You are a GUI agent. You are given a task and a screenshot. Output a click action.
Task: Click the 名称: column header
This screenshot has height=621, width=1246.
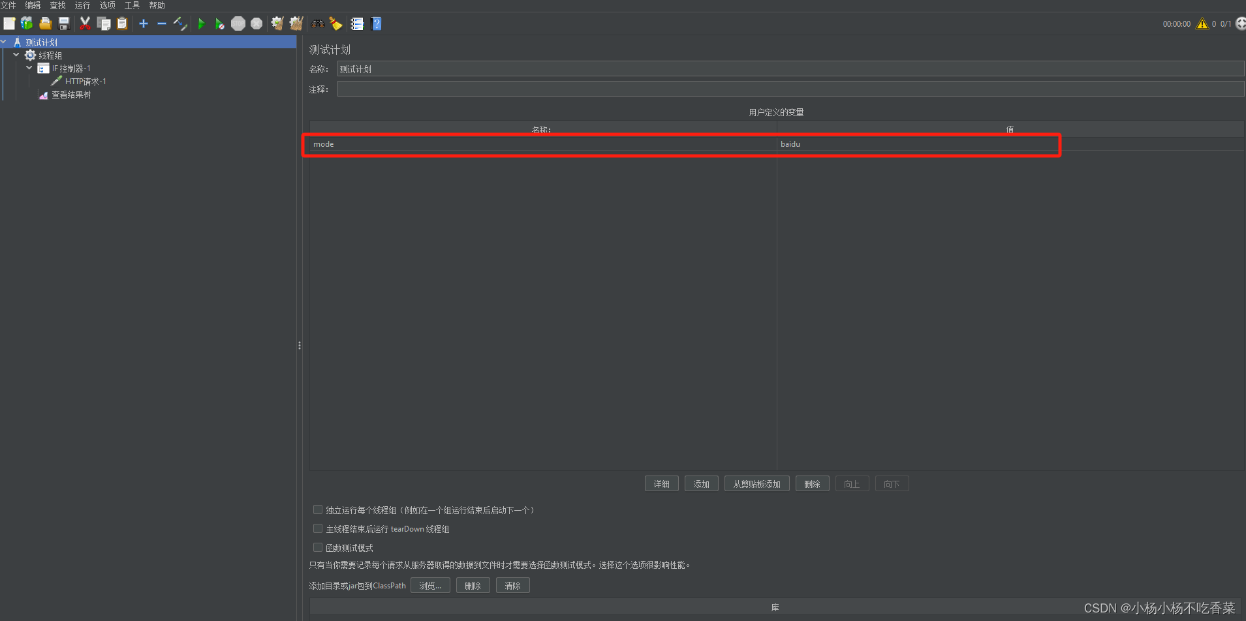[x=543, y=129]
